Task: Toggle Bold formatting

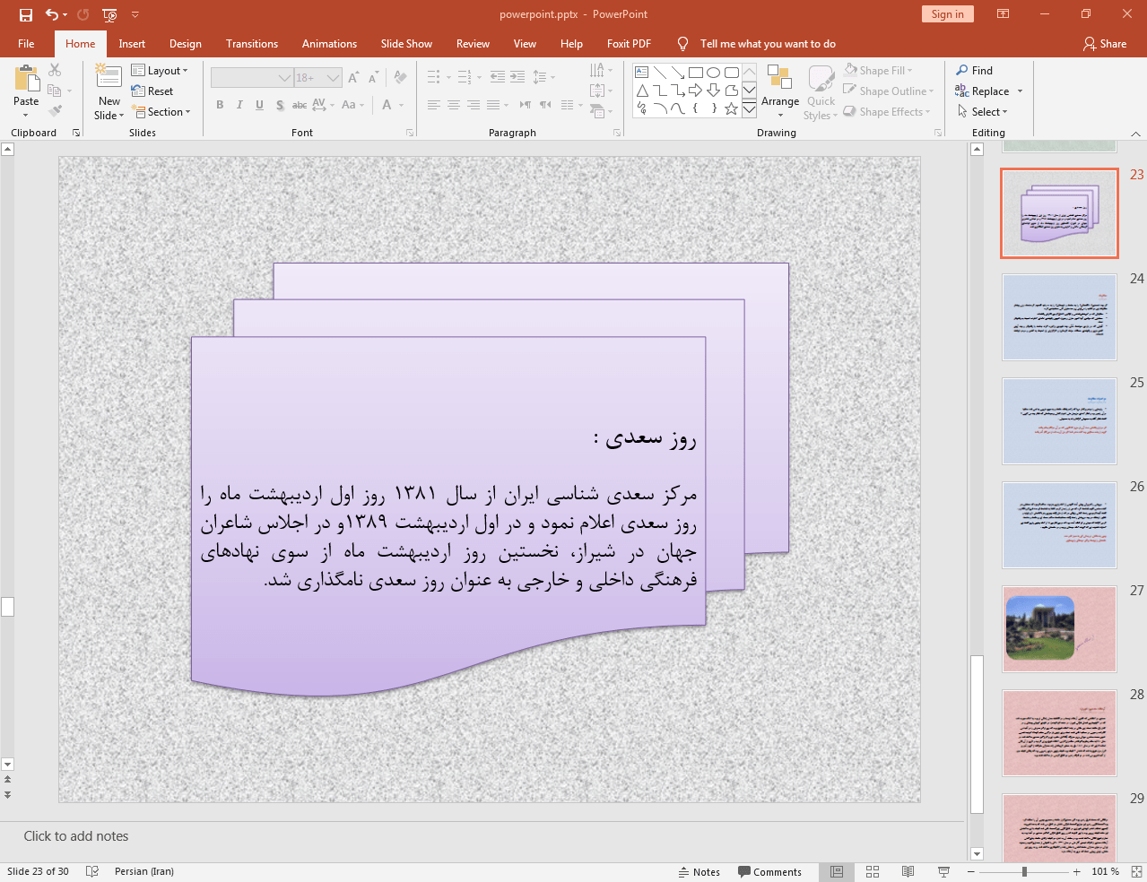Action: 220,105
